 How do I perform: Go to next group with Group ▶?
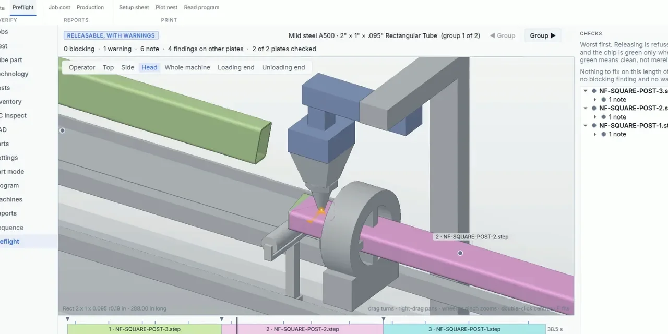pos(543,35)
